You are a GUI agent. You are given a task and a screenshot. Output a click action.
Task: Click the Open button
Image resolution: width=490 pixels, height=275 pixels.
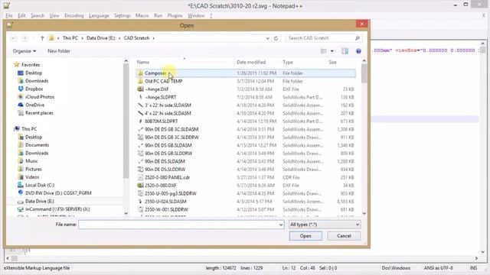pyautogui.click(x=305, y=236)
